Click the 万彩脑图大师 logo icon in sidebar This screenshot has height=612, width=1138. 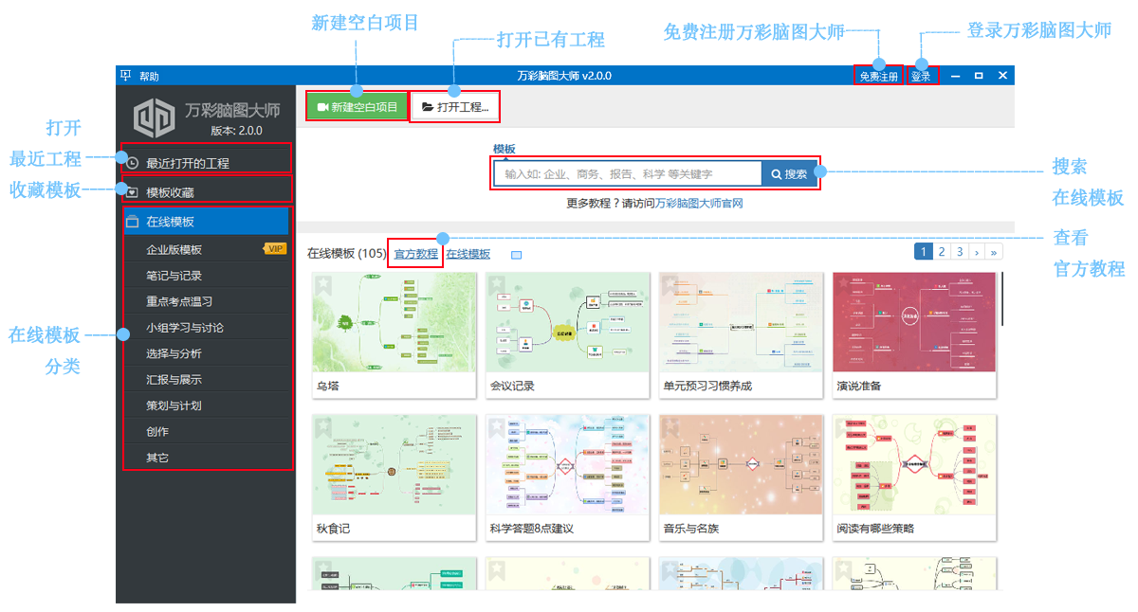pos(154,117)
